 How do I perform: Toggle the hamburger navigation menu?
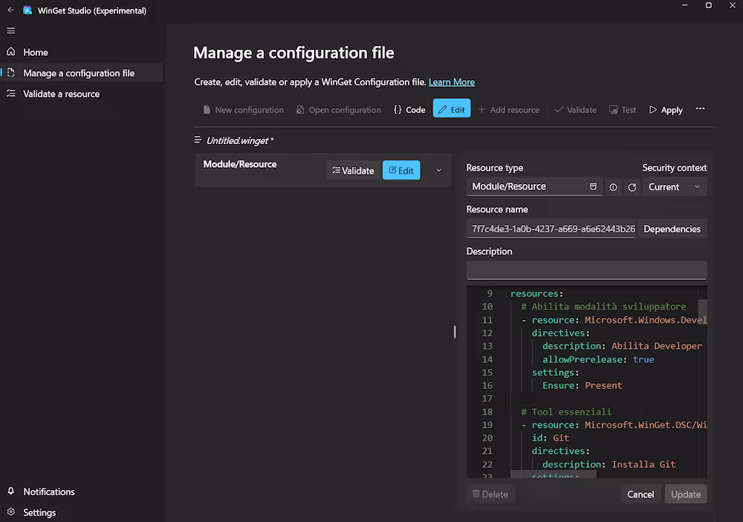(x=11, y=30)
